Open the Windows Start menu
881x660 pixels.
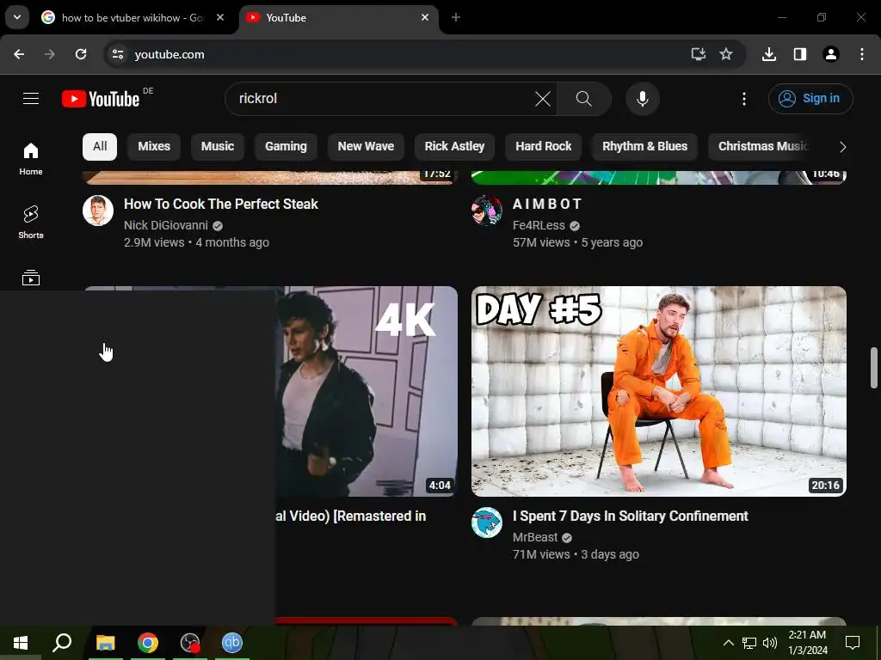[21, 643]
